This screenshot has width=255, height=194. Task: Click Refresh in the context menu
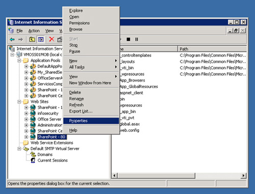(x=91, y=105)
